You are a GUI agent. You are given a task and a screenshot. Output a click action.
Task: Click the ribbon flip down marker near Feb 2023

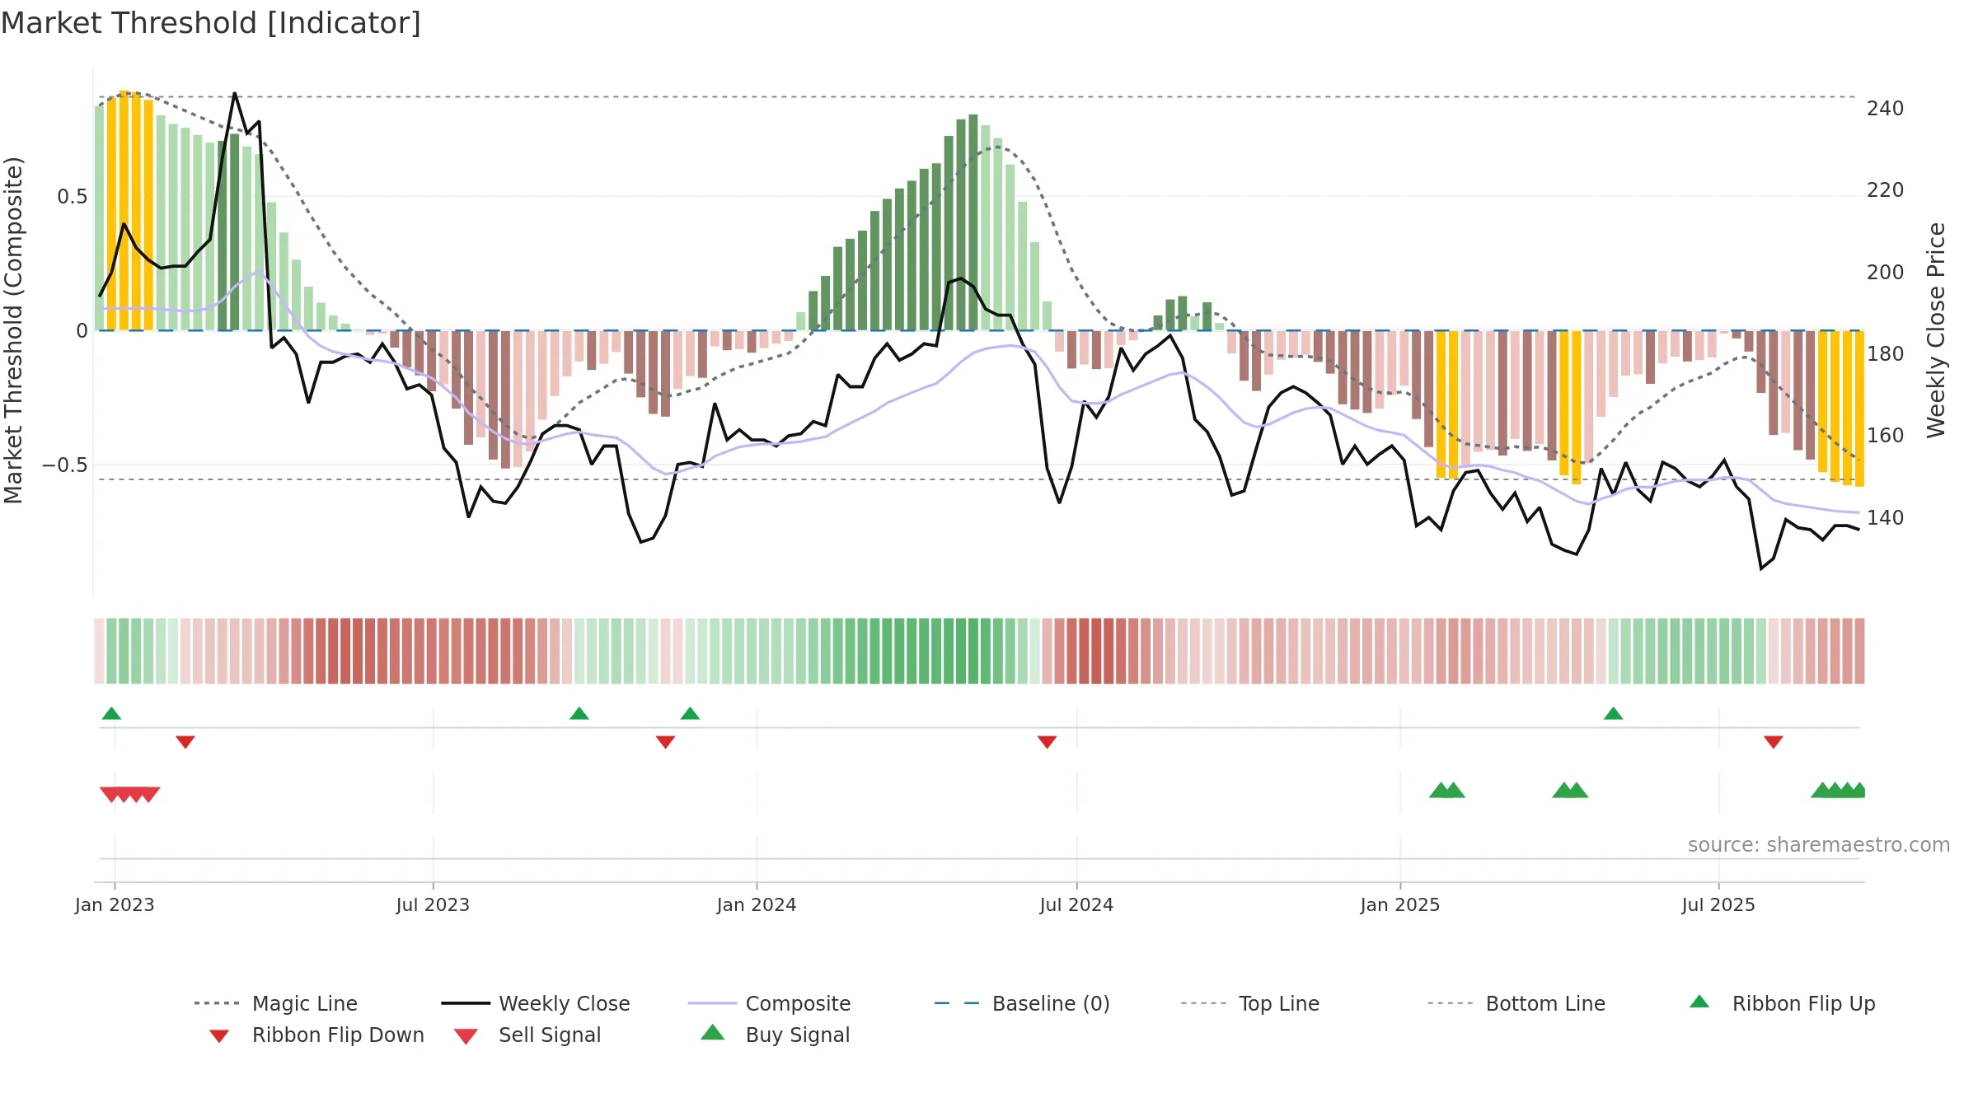click(185, 742)
